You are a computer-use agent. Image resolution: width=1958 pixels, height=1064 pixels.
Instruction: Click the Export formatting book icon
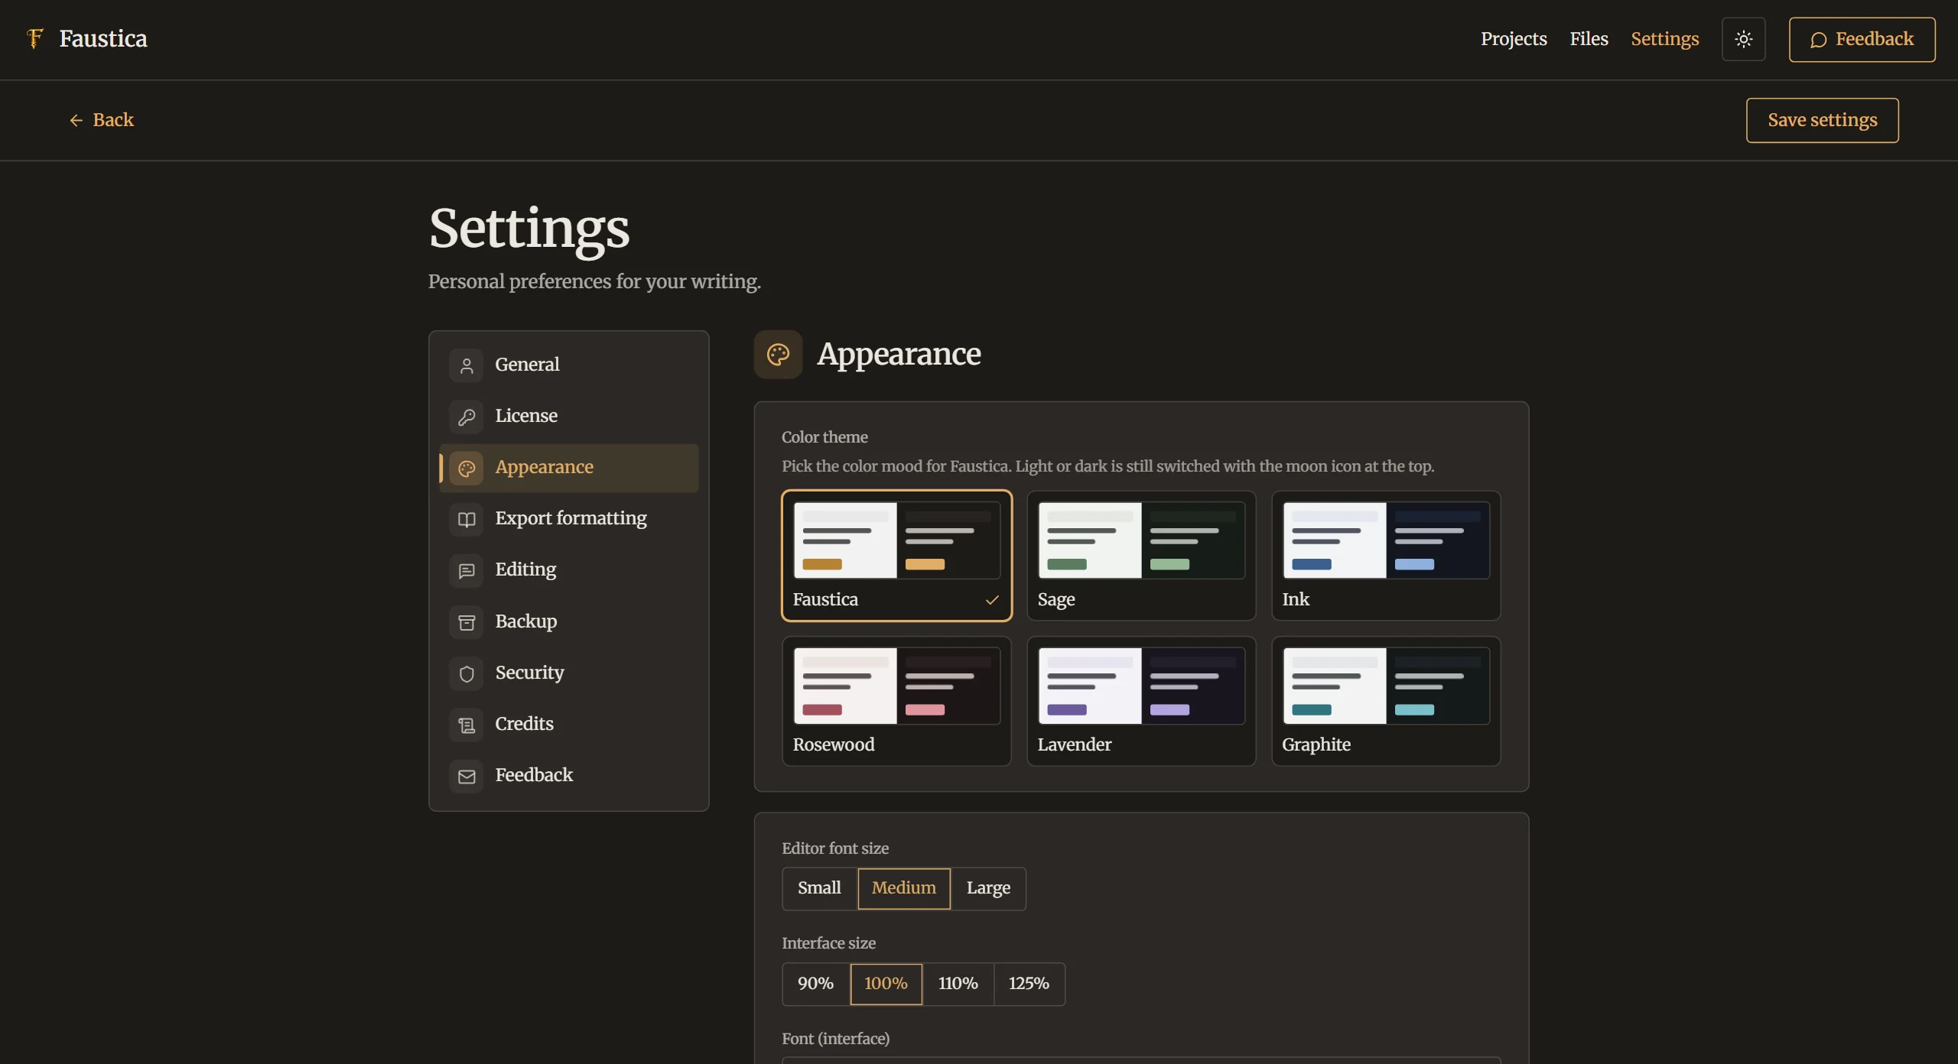click(x=467, y=519)
